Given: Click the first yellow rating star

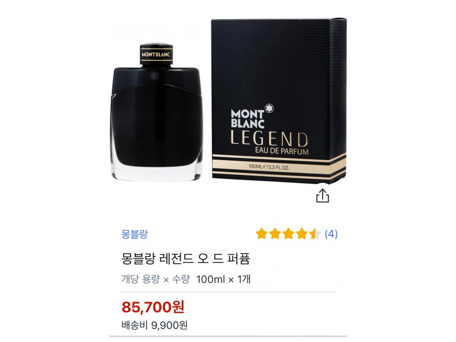Looking at the screenshot, I should 262,234.
